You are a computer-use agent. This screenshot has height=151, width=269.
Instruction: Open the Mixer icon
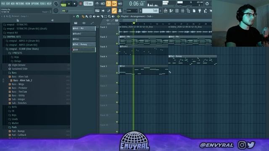coord(182,11)
